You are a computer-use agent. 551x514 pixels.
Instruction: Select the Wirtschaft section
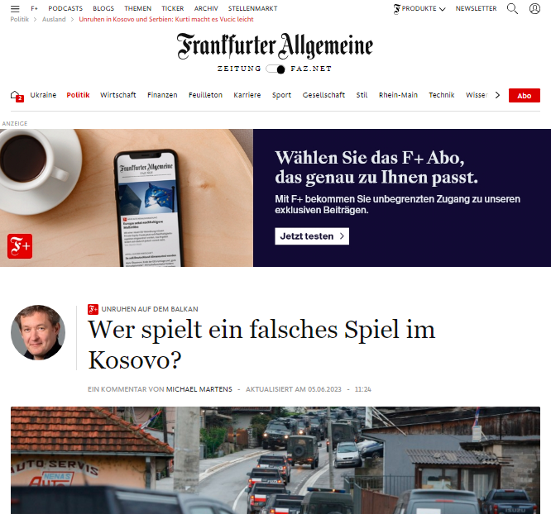coord(118,95)
